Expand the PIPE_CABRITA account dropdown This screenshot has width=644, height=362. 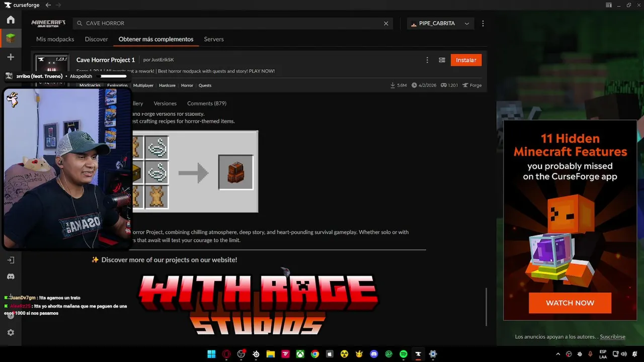pyautogui.click(x=440, y=23)
